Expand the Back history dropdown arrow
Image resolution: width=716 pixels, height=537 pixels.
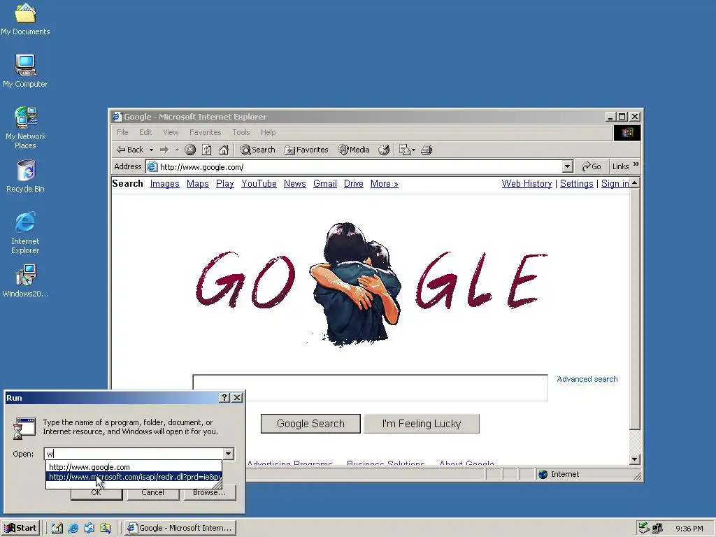tap(151, 150)
